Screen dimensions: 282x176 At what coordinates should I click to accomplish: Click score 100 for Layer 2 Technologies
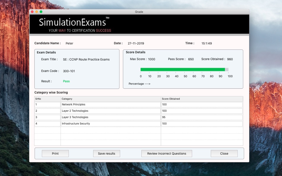(202, 111)
